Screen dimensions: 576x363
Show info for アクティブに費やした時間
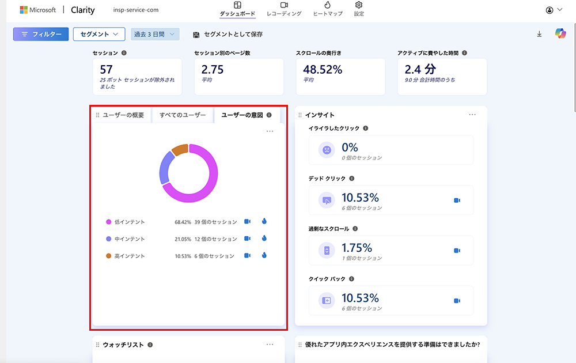[x=465, y=53]
